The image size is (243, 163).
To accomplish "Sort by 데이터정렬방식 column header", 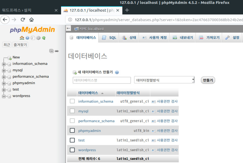I will coord(128,93).
